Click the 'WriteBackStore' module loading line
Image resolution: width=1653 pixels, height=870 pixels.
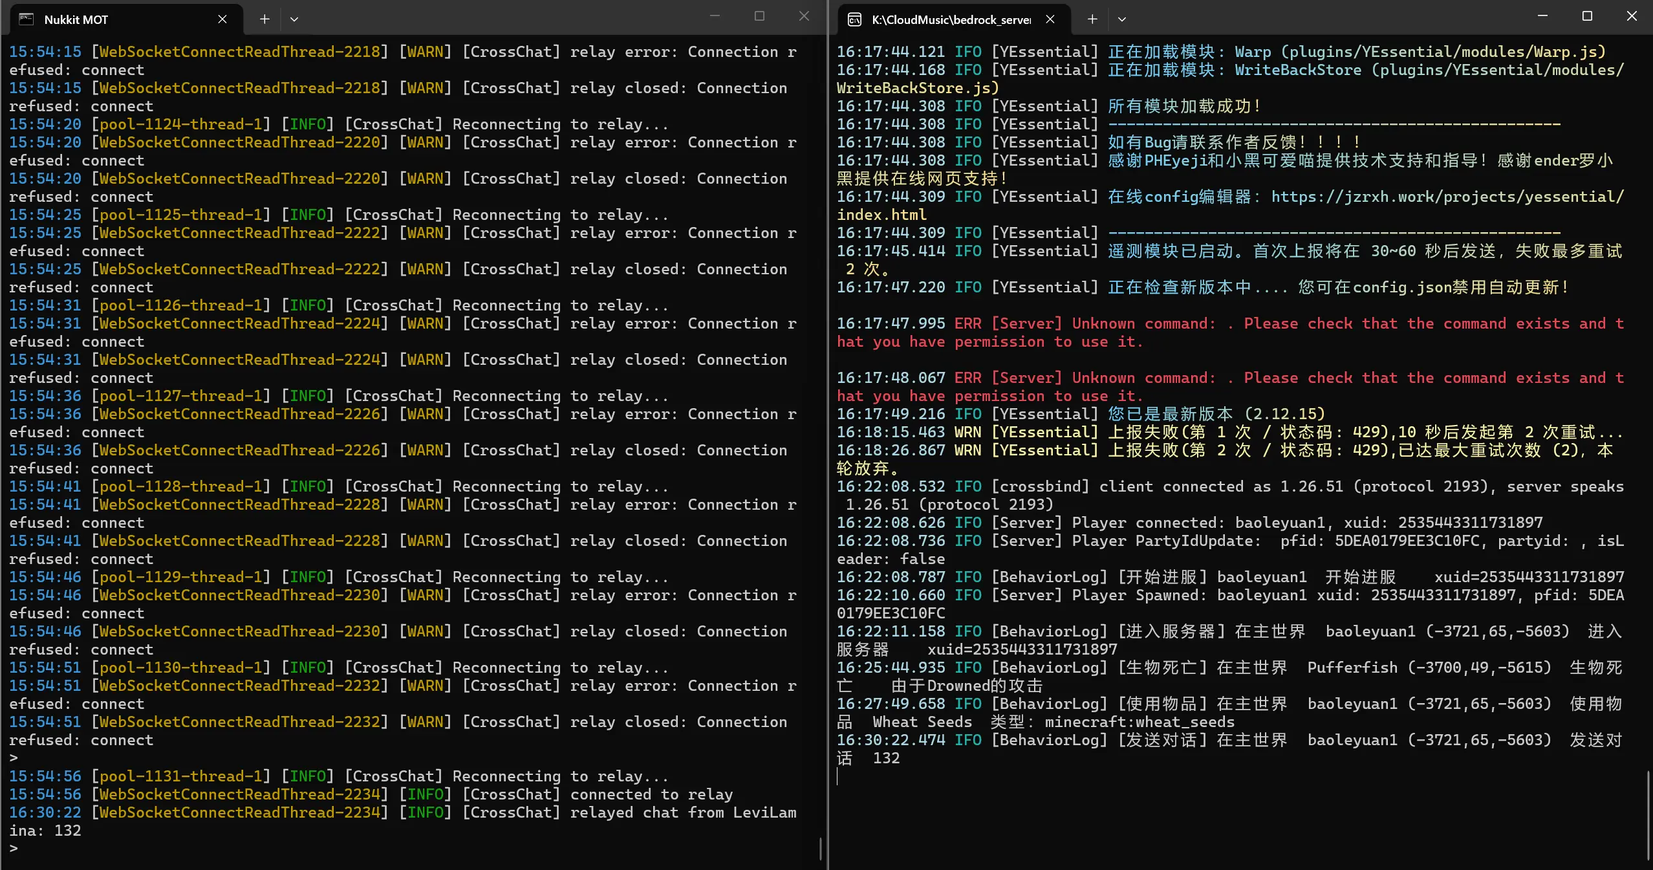pos(1230,79)
